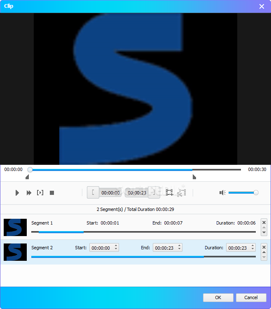The image size is (271, 309).
Task: Click the Cancel button
Action: [x=251, y=297]
